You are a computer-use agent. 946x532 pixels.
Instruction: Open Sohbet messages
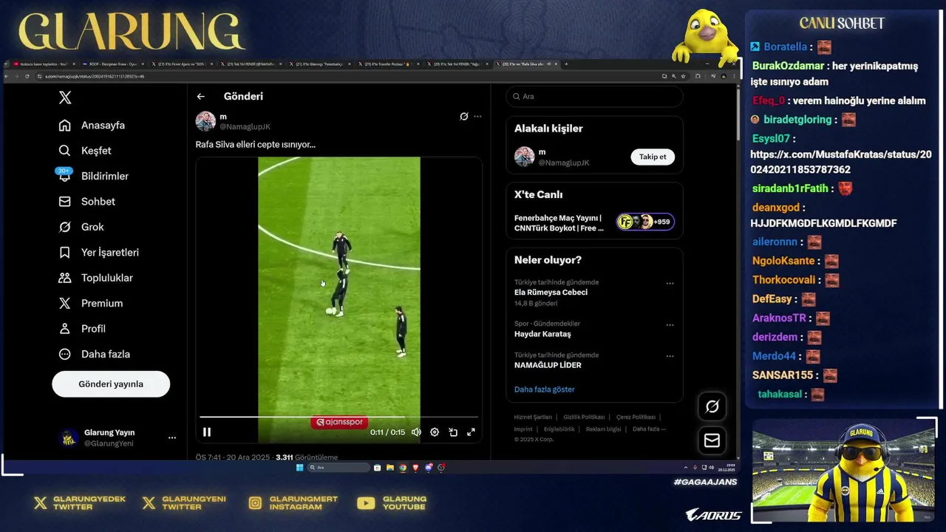(x=86, y=202)
